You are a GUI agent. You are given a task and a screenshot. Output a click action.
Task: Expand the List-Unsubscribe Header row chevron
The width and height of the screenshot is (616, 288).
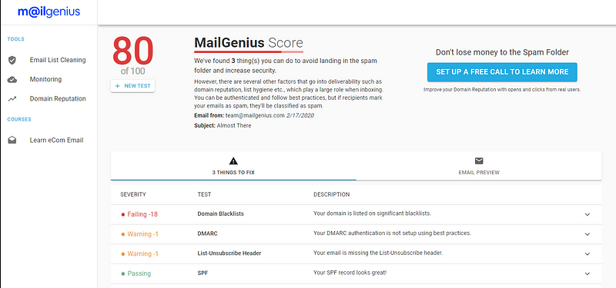[x=588, y=254]
